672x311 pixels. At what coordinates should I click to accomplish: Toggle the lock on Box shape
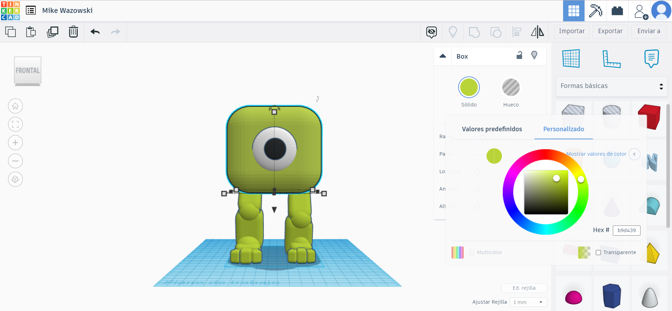[x=519, y=55]
